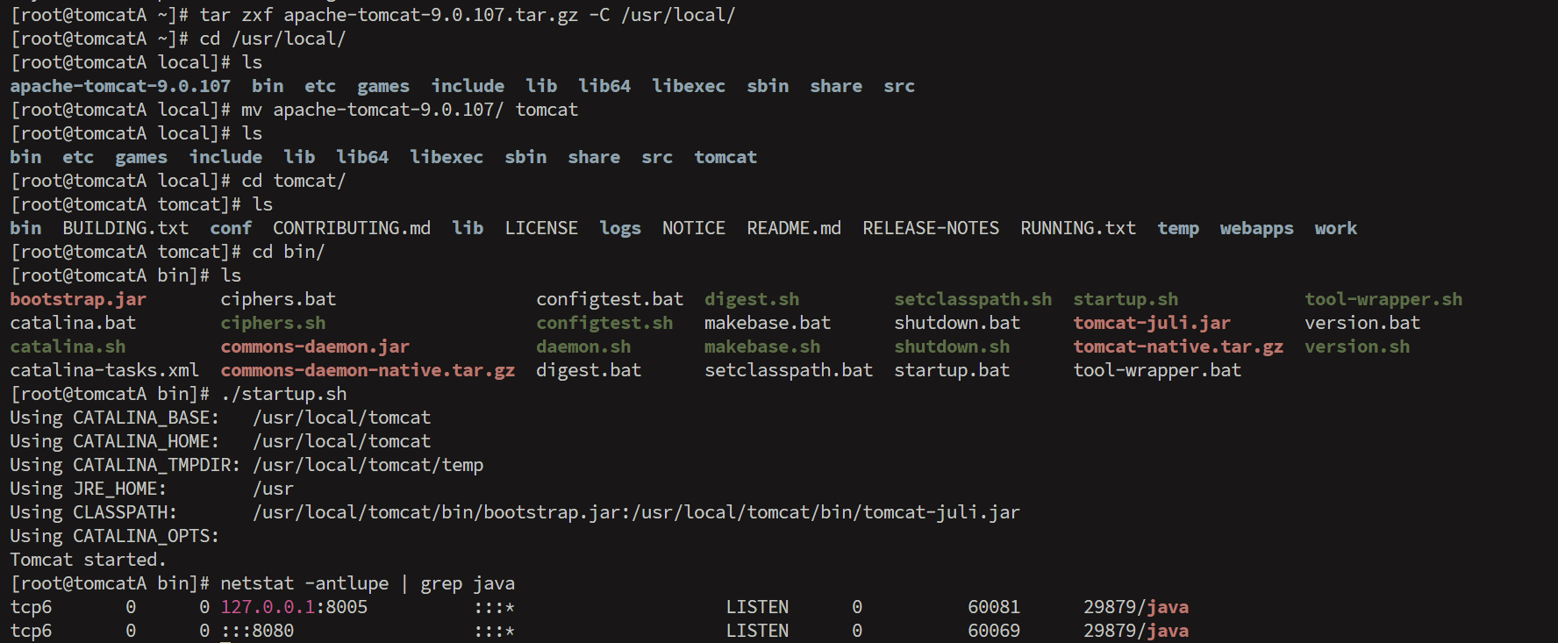Click makebase.bat file name
1558x643 pixels.
768,323
